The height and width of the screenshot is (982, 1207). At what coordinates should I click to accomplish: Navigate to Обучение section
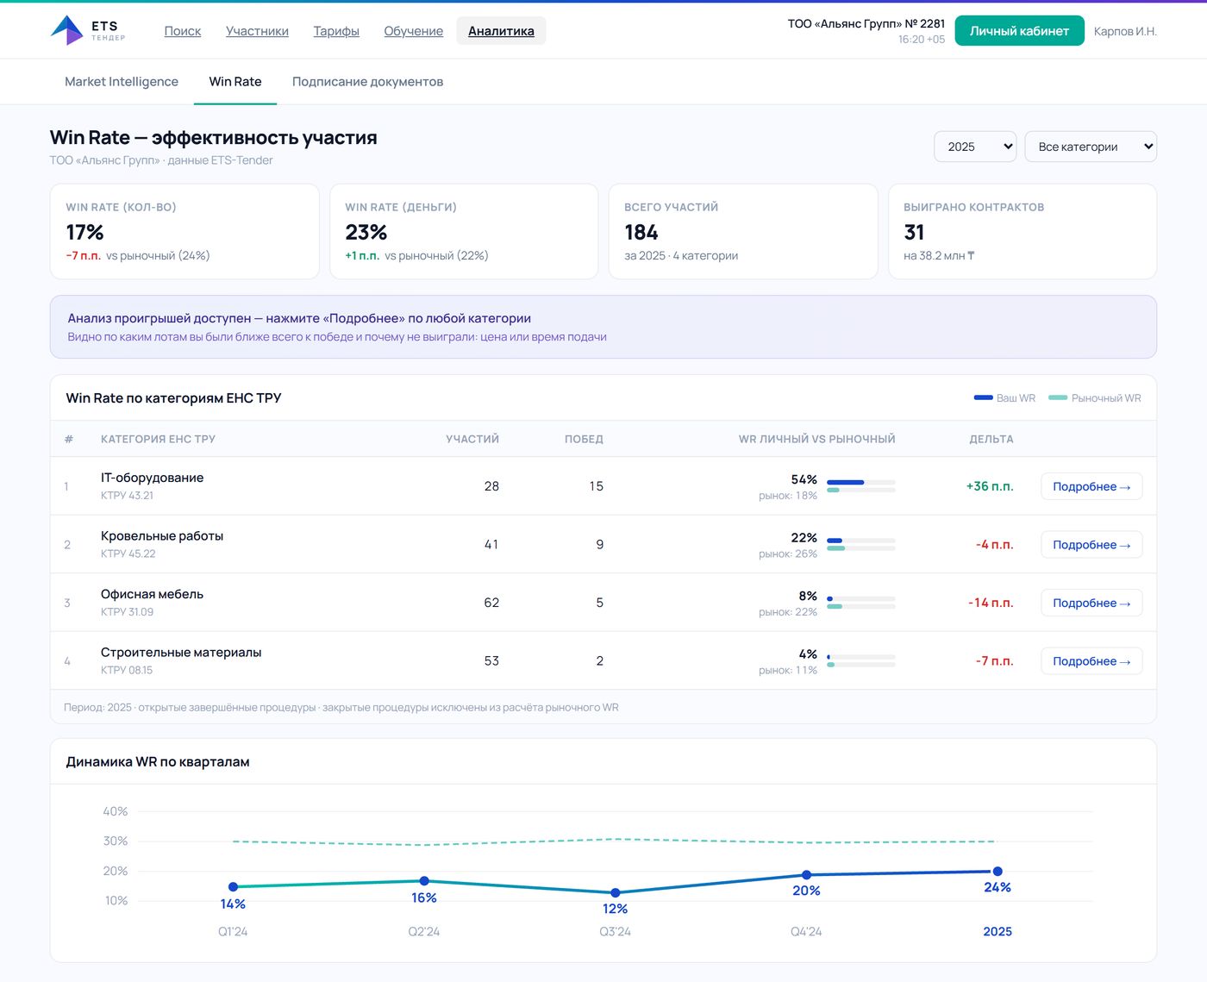(x=413, y=31)
